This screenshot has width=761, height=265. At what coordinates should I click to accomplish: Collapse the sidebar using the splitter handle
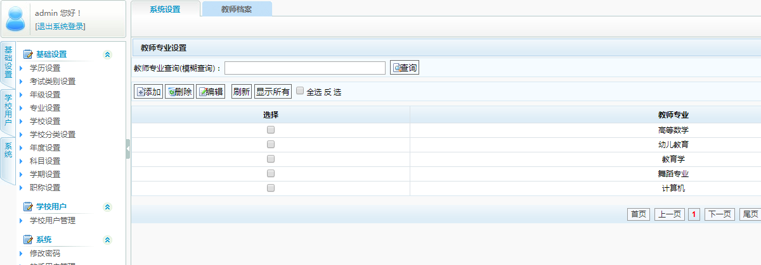click(x=128, y=149)
